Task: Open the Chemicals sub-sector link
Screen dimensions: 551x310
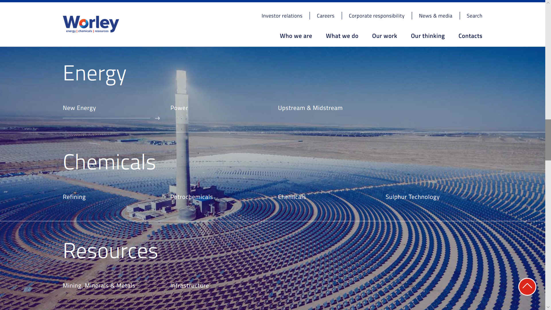Action: [292, 197]
